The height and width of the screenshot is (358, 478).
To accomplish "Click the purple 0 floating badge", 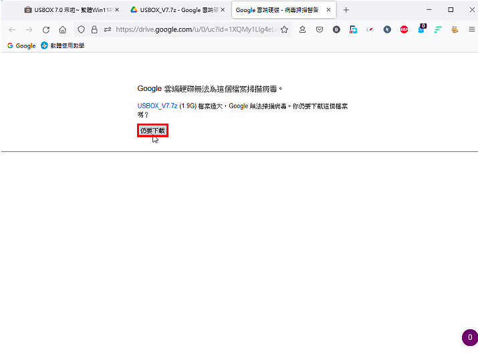I will click(x=470, y=337).
